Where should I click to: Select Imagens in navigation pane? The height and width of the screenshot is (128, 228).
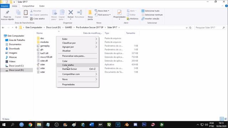point(13,53)
